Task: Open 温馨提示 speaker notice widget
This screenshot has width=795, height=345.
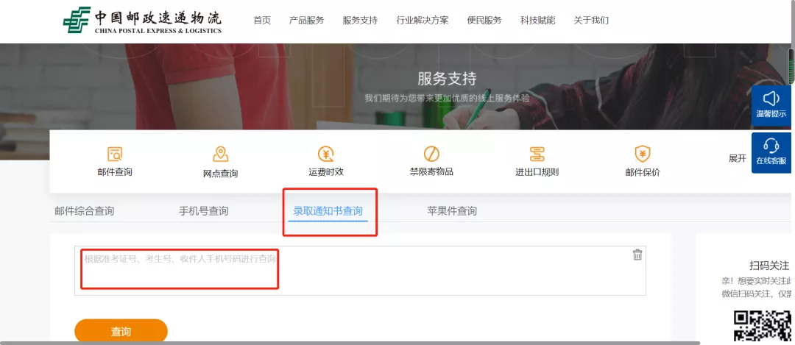Action: [x=771, y=104]
